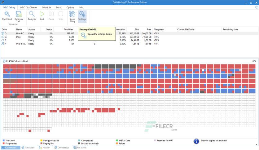Viewport: 259px width, 150px height.
Task: Switch to ClusterView bottom tab
Action: [11, 148]
